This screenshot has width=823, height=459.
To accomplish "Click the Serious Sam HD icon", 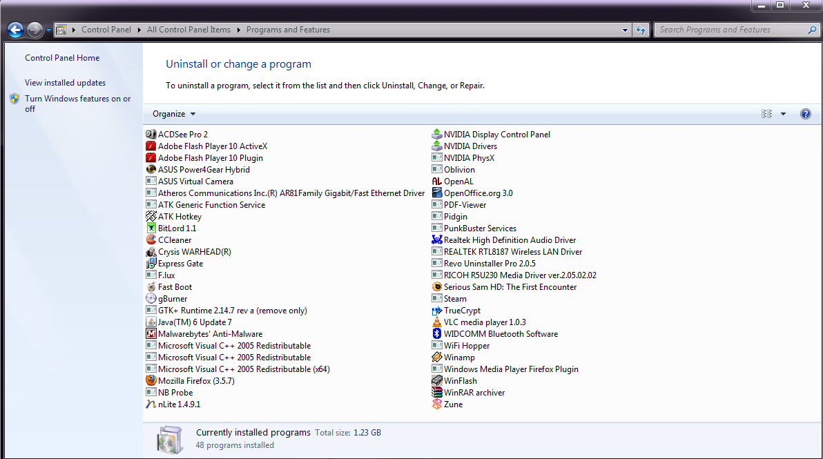I will pyautogui.click(x=436, y=287).
